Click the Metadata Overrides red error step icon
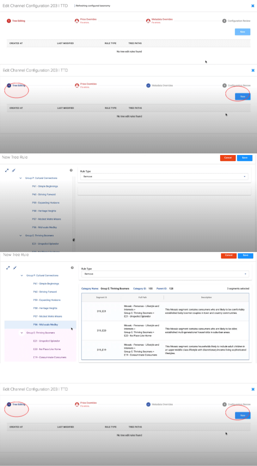 (148, 21)
